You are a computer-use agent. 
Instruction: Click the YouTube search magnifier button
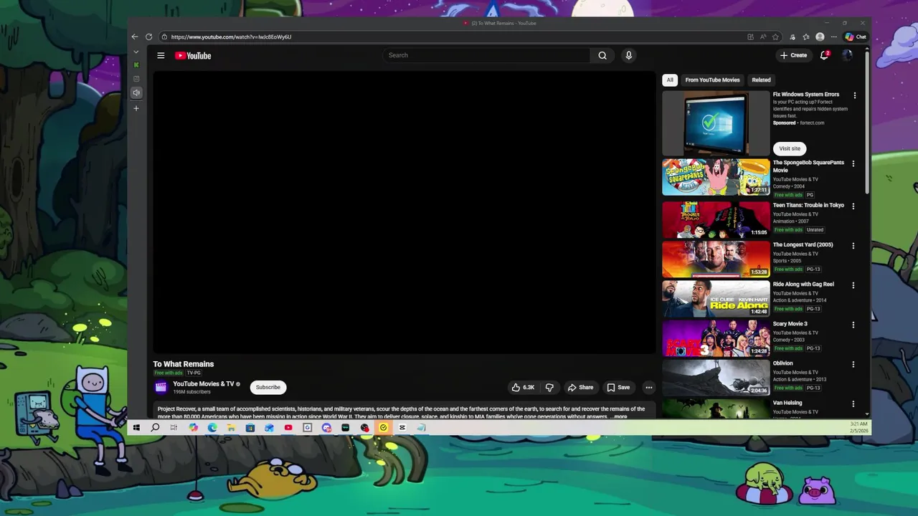(602, 55)
